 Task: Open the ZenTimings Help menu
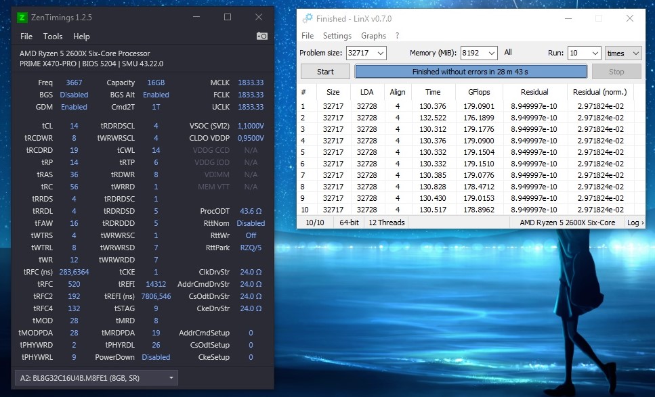point(81,37)
